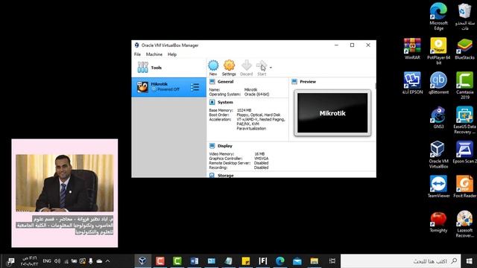Click the Storage section header
Screen dimensions: 477x268
(x=225, y=176)
